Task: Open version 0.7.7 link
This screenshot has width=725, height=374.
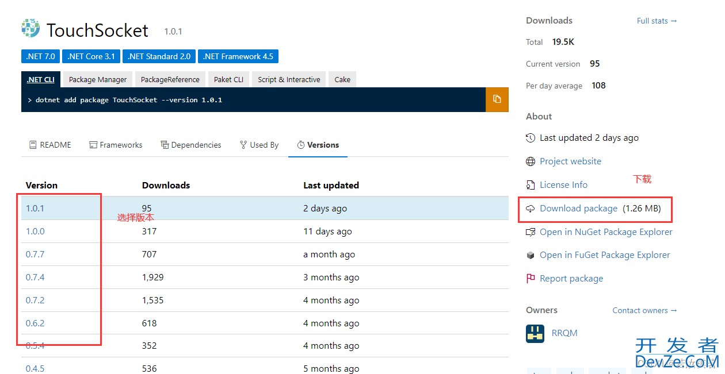Action: [x=35, y=255]
